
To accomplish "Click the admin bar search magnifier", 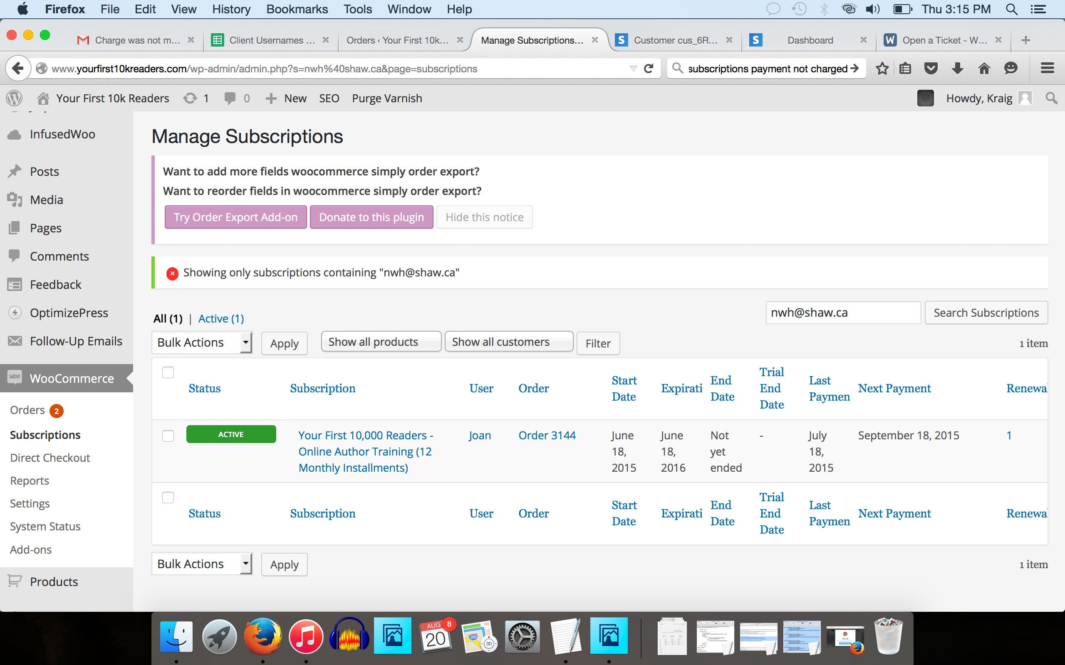I will pos(1051,98).
